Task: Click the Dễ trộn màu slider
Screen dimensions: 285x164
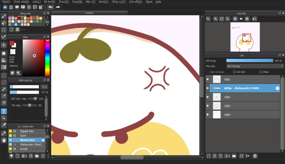Action: pos(33,99)
